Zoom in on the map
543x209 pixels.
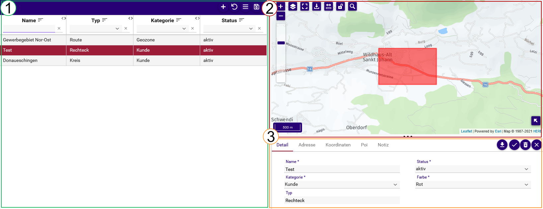281,6
